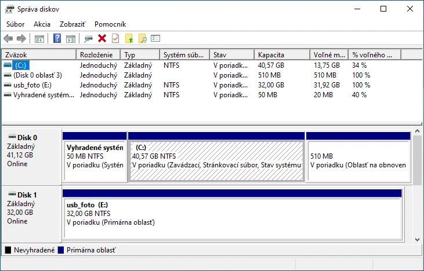Click the checklist settings toolbar icon
The image size is (424, 271).
[x=155, y=38]
